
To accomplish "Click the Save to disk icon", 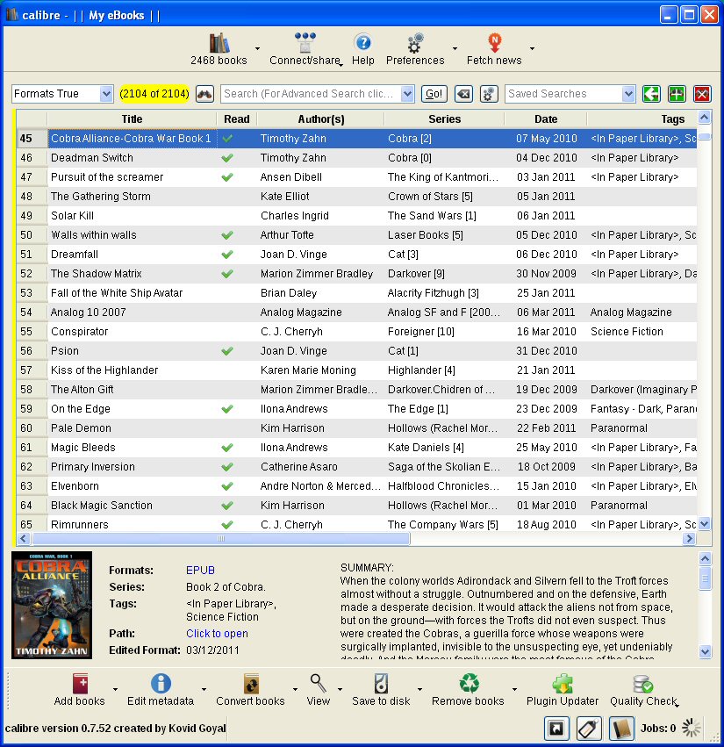I will tap(381, 684).
